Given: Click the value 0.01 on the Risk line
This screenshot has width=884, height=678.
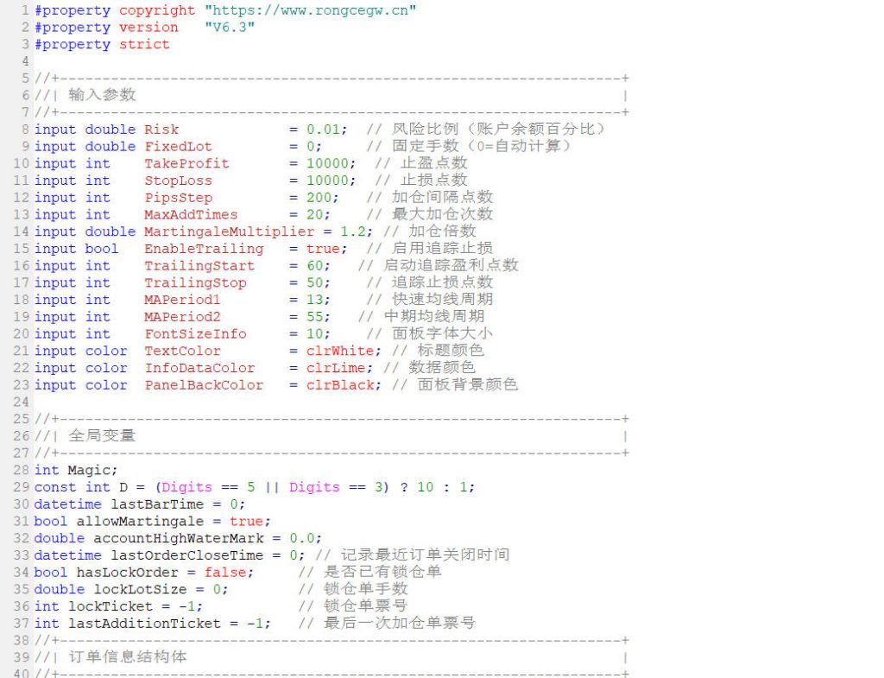Looking at the screenshot, I should click(x=323, y=130).
